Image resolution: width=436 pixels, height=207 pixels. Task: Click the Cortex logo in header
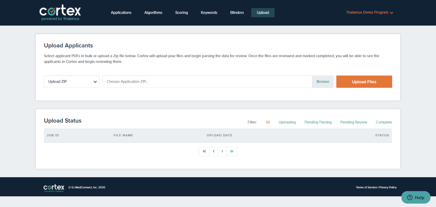click(60, 13)
